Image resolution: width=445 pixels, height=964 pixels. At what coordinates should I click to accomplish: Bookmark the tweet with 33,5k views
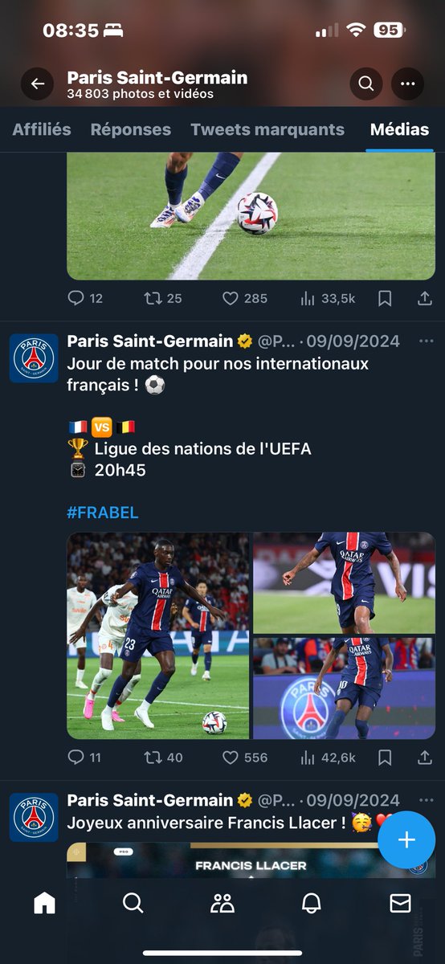pyautogui.click(x=385, y=298)
